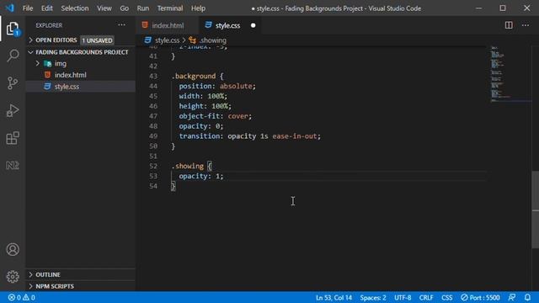This screenshot has height=303, width=539.
Task: Click 'cover' value on line 47
Action: [237, 116]
